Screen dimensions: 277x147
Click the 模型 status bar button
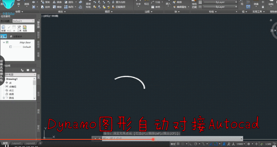(173, 144)
